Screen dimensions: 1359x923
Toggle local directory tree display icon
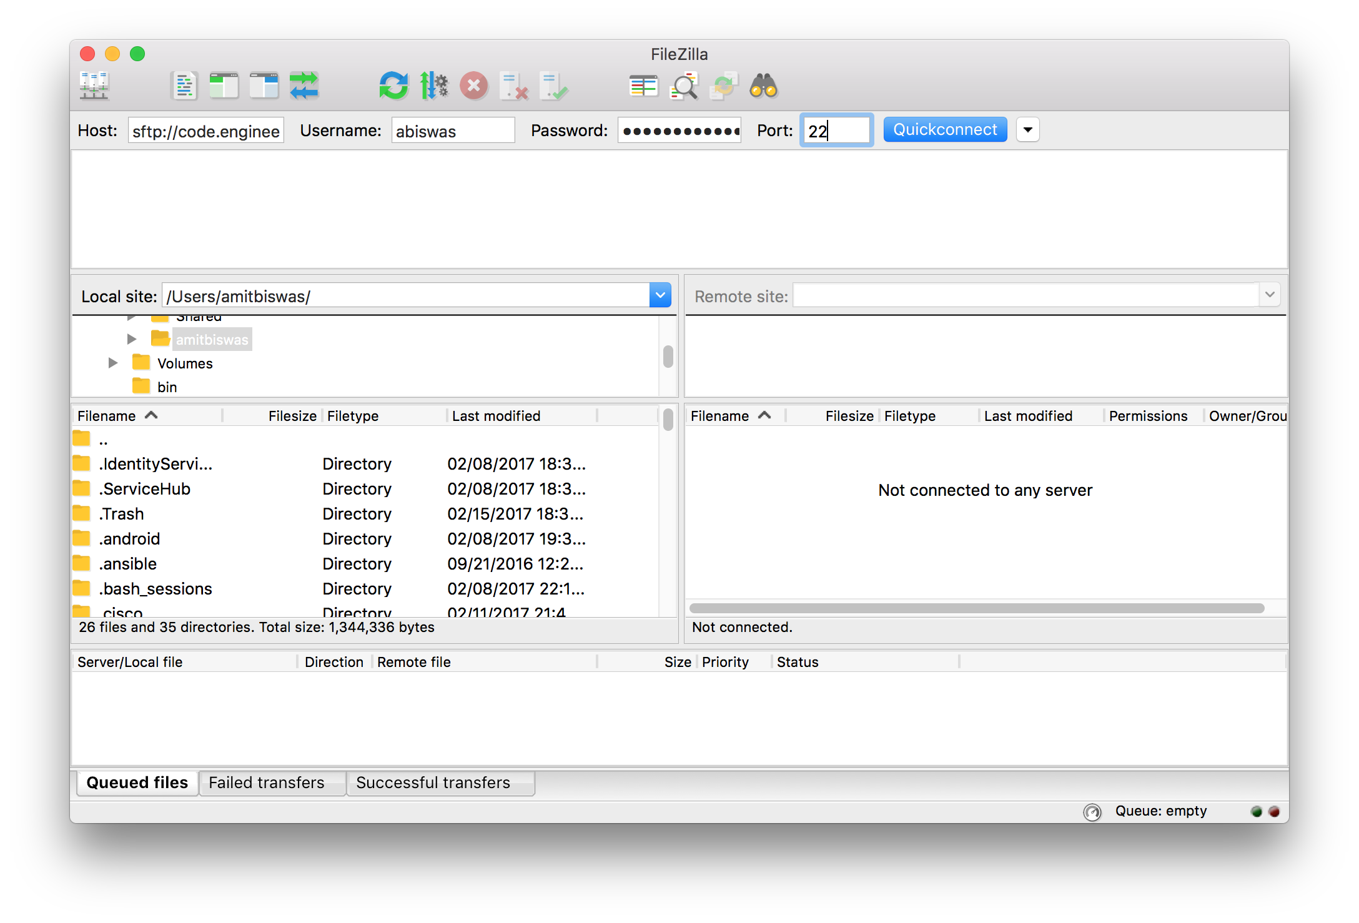tap(224, 86)
